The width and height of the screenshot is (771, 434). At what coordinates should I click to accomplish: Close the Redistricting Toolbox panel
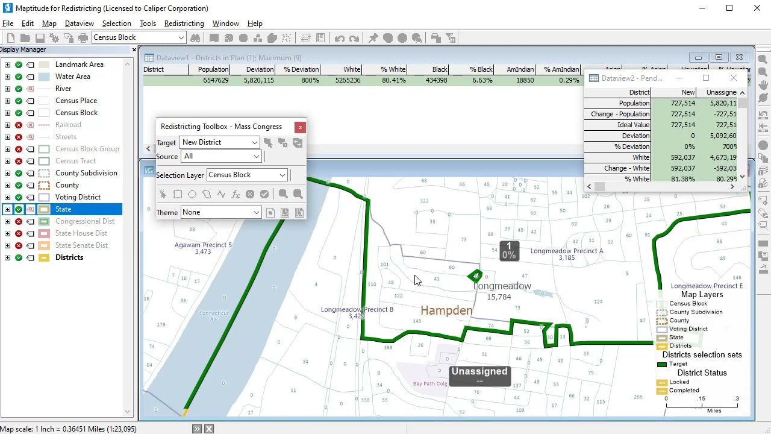300,127
